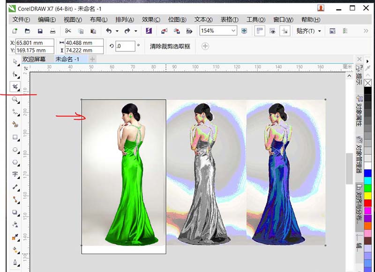Select the Crop tool
The image size is (375, 272).
(15, 87)
